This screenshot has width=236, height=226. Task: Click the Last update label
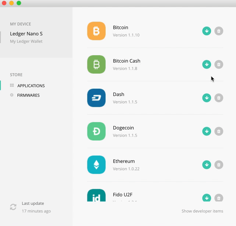coord(33,204)
